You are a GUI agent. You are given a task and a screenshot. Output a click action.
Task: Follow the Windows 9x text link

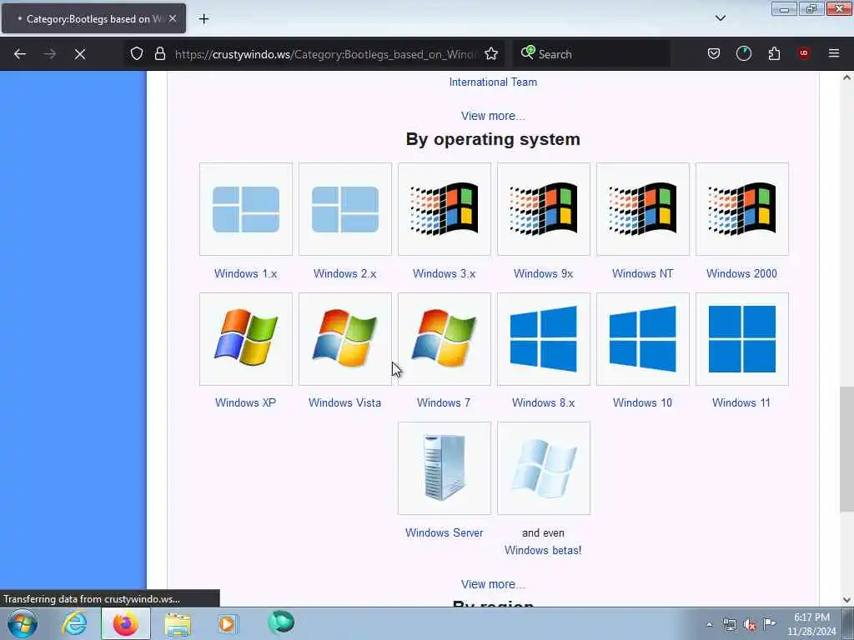[544, 273]
